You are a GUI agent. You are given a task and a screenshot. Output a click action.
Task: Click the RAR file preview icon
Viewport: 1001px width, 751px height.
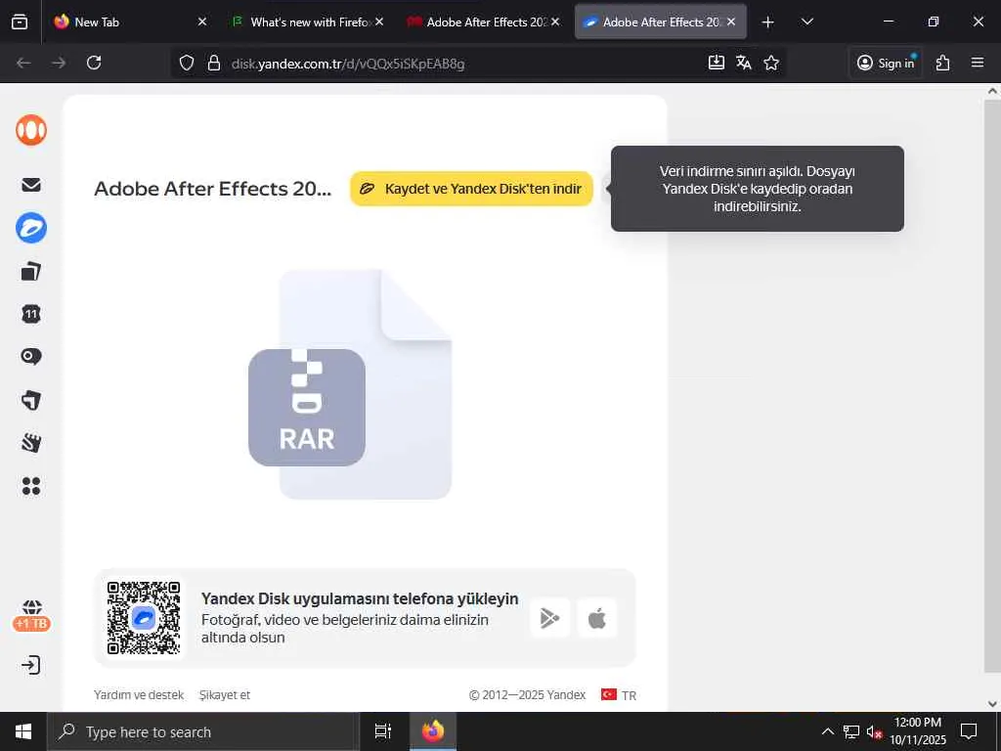click(x=351, y=383)
